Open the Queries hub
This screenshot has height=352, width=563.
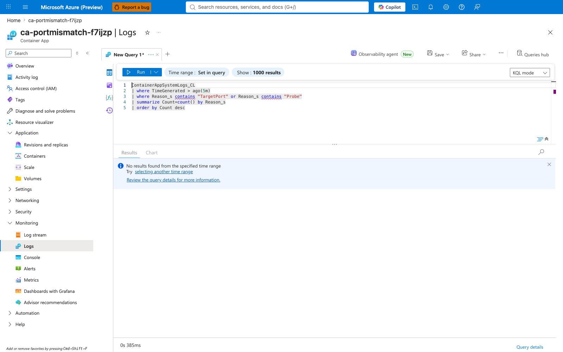(533, 54)
